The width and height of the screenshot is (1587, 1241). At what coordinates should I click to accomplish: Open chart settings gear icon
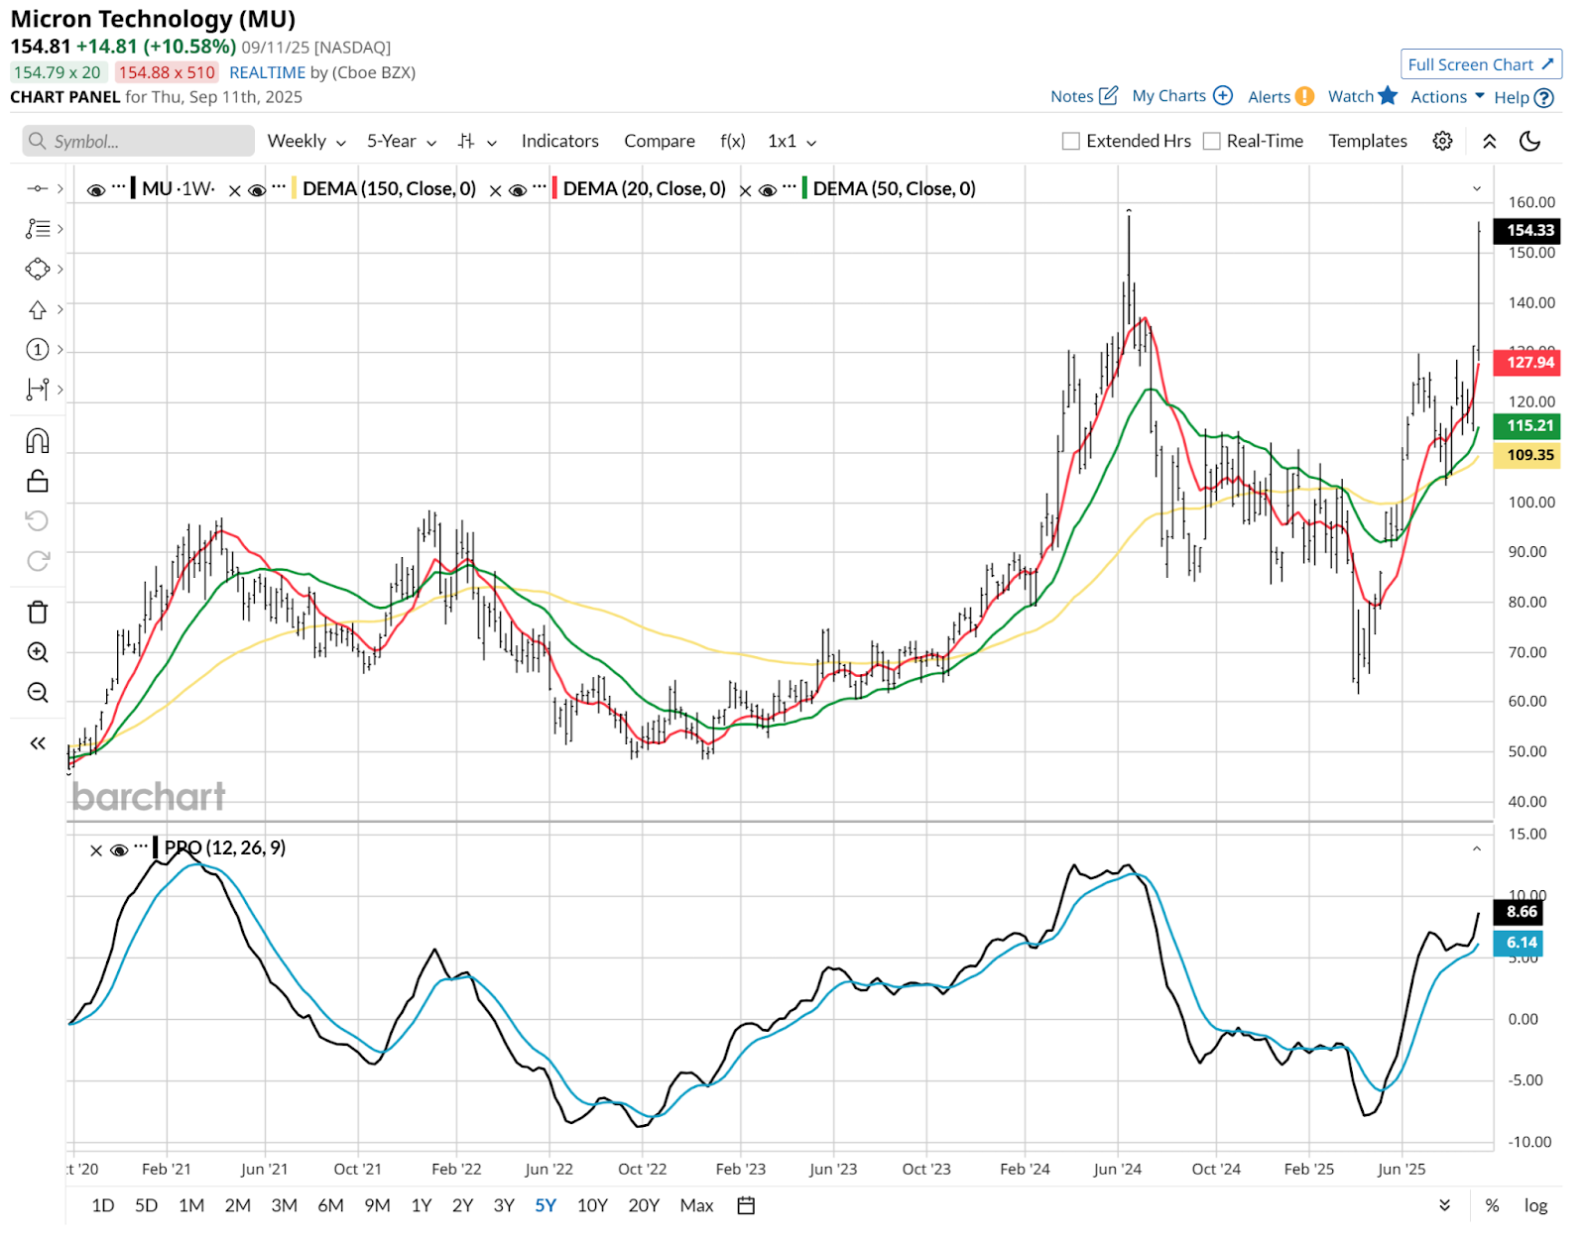pos(1442,141)
